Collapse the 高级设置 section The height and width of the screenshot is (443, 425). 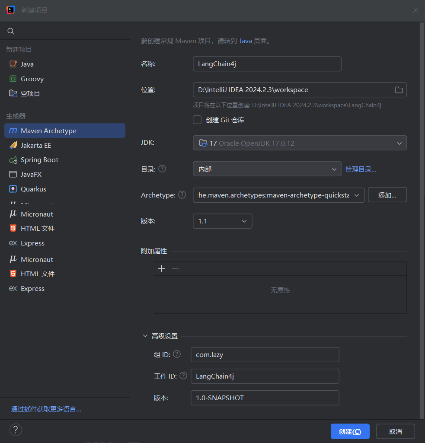tap(145, 336)
